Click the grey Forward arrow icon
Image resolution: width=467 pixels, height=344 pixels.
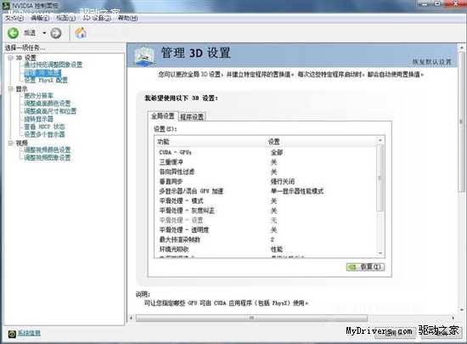56,33
